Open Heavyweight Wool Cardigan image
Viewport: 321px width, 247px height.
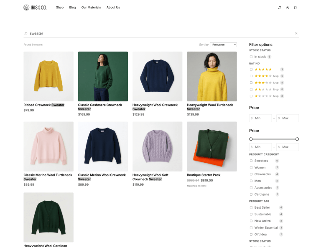(x=48, y=217)
